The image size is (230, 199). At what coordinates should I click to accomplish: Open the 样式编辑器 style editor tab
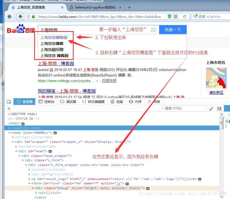(x=93, y=102)
